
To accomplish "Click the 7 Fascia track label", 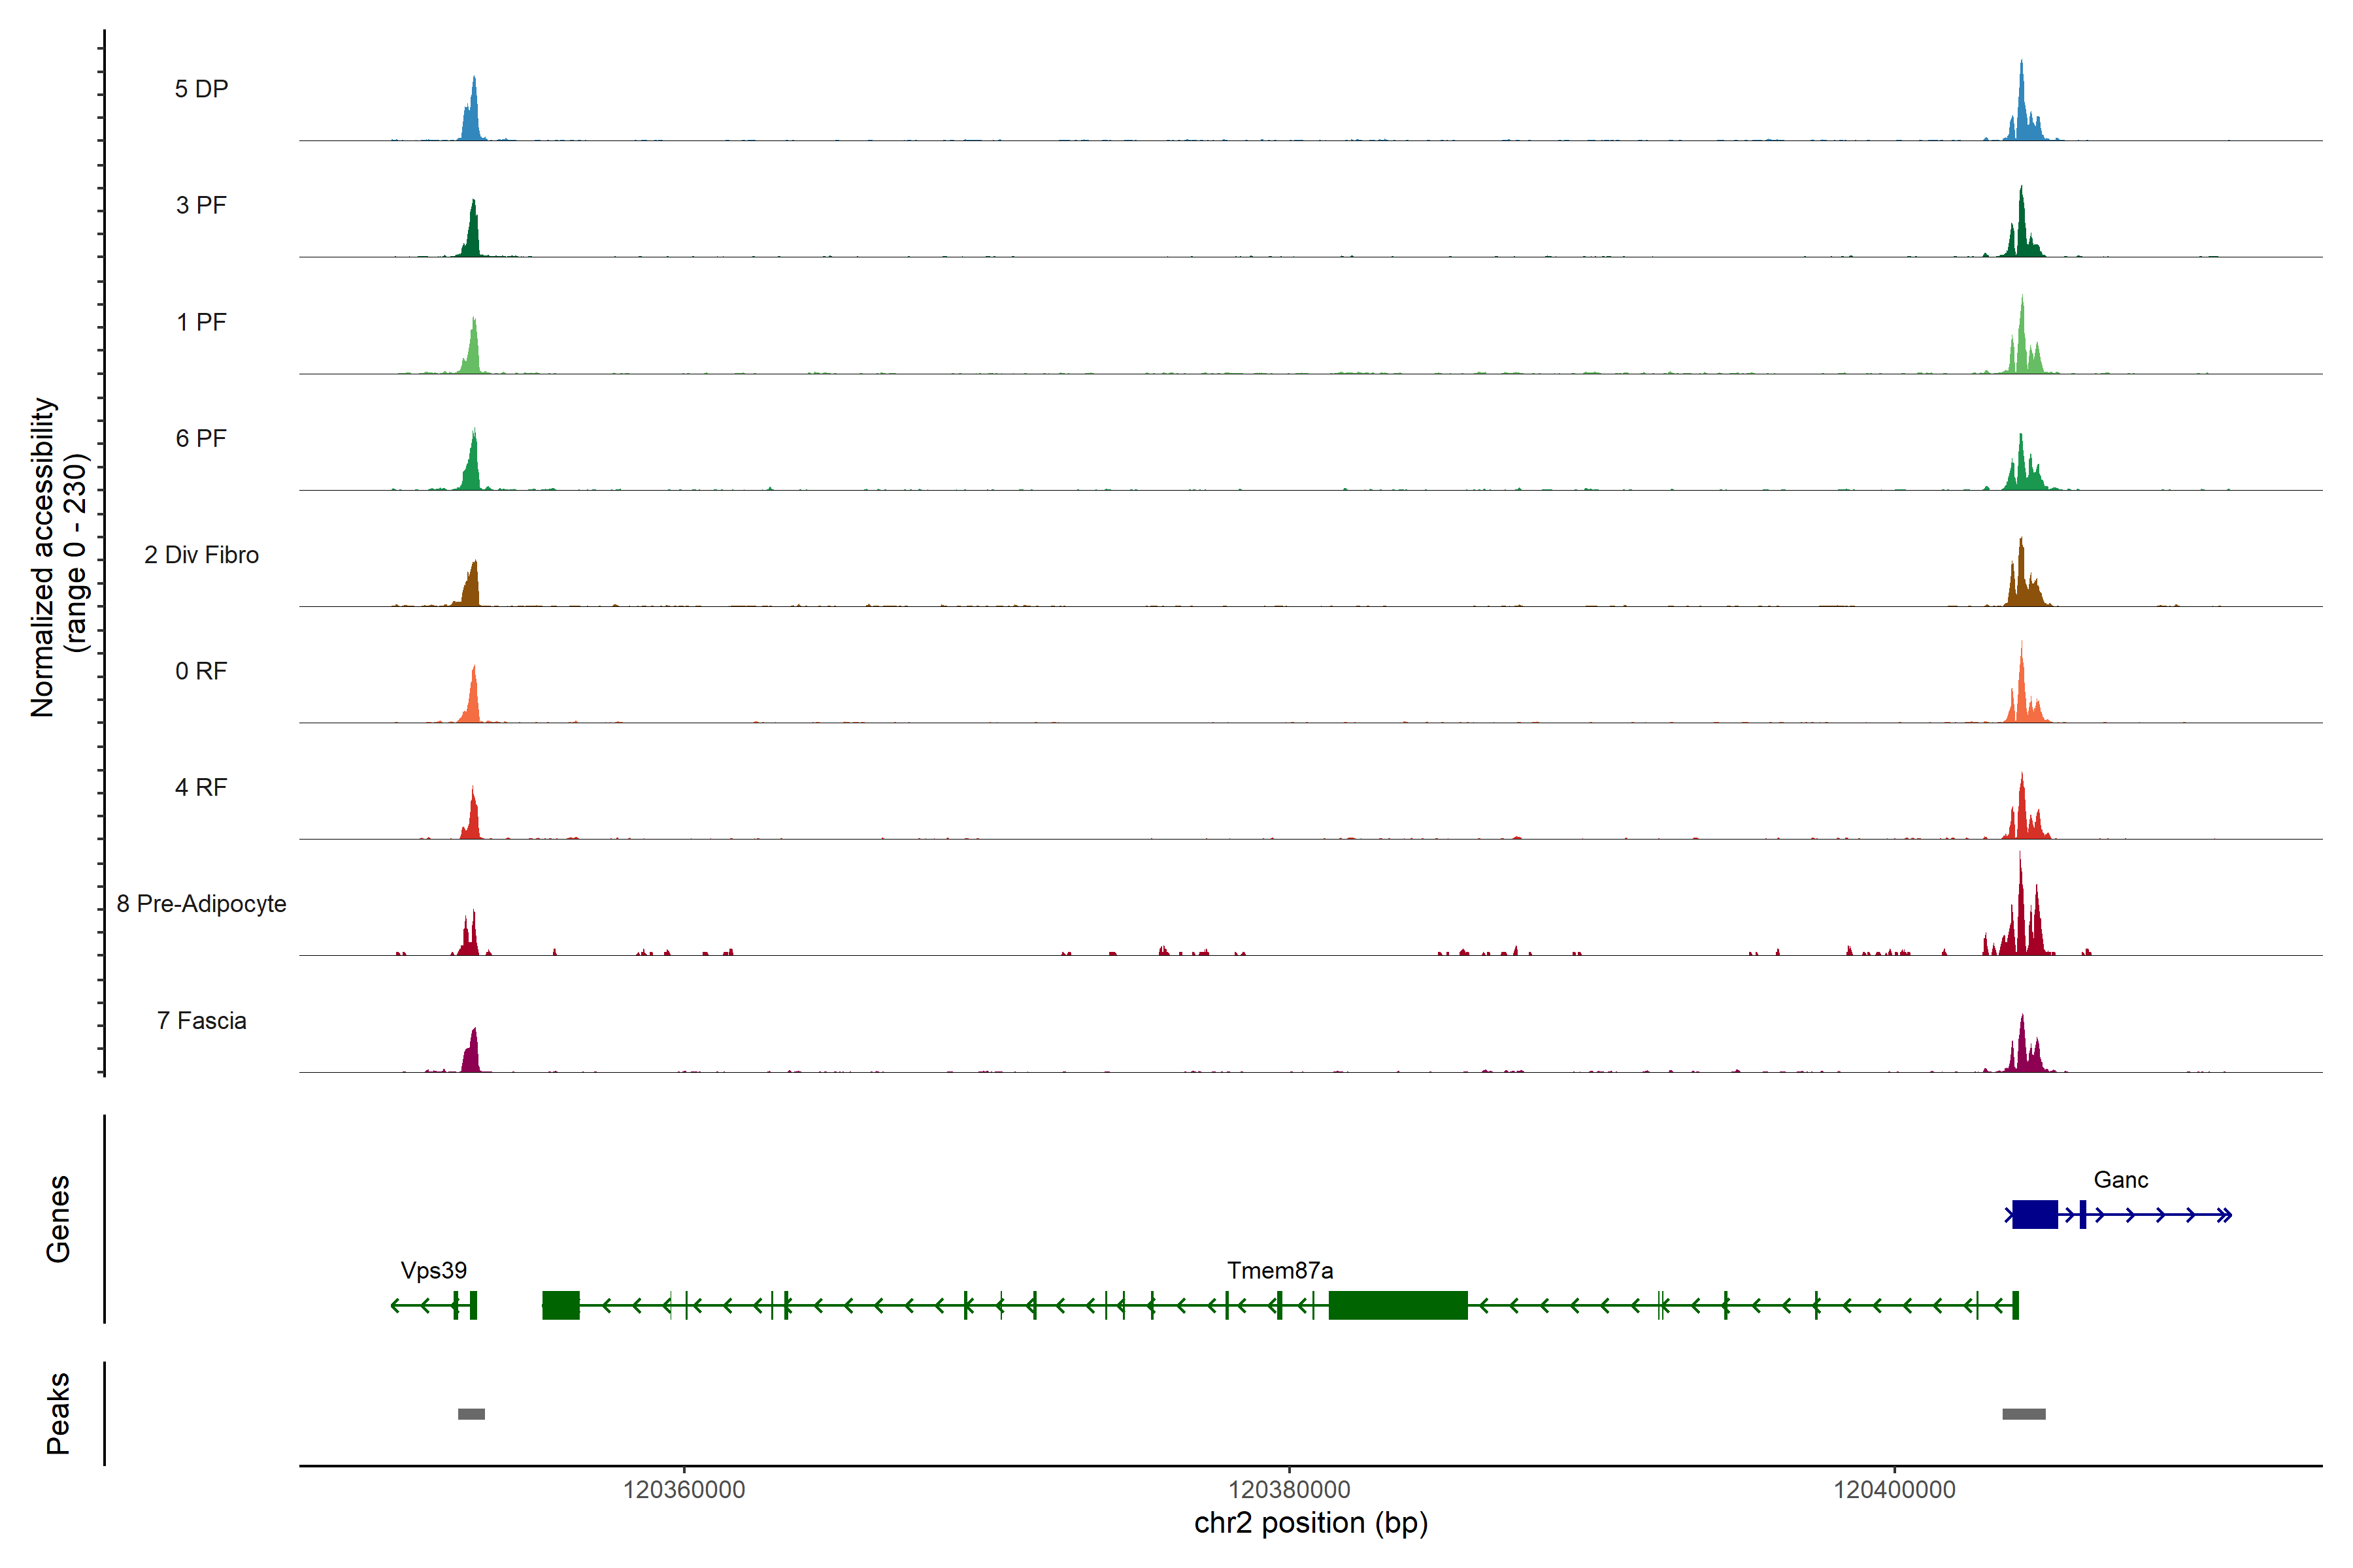I will point(201,1021).
